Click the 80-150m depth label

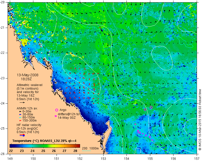point(29,117)
